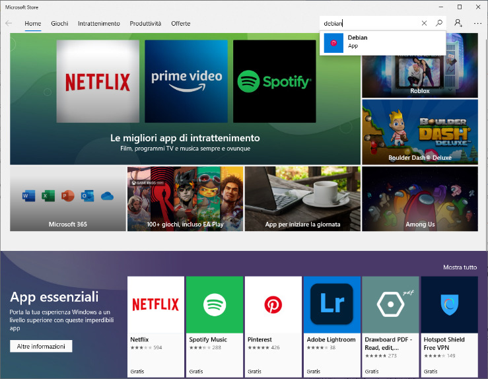Viewport: 488px width, 379px height.
Task: Click the Le migliori app di intrattenimento heading
Action: (185, 138)
